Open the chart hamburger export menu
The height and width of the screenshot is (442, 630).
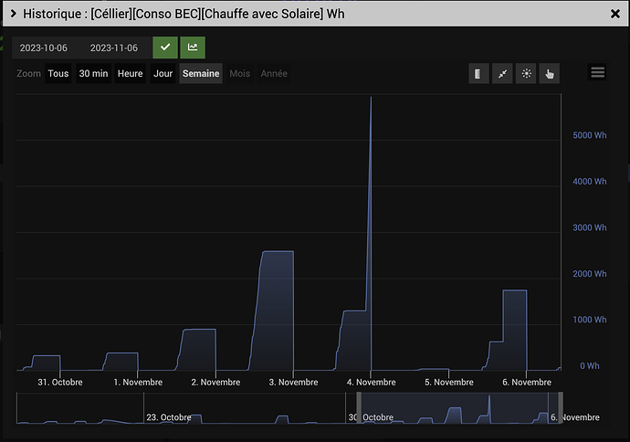tap(597, 72)
